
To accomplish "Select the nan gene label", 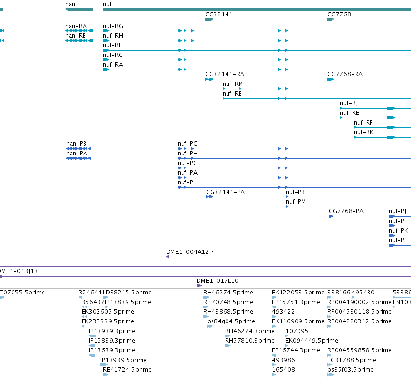I will coord(70,4).
